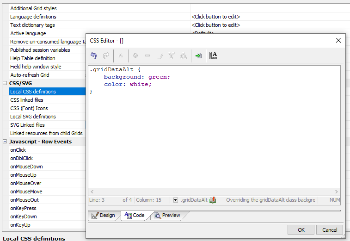Screen dimensions: 350x241
Task: Click the Redo arrow in CSS Editor toolbar
Action: tap(106, 56)
